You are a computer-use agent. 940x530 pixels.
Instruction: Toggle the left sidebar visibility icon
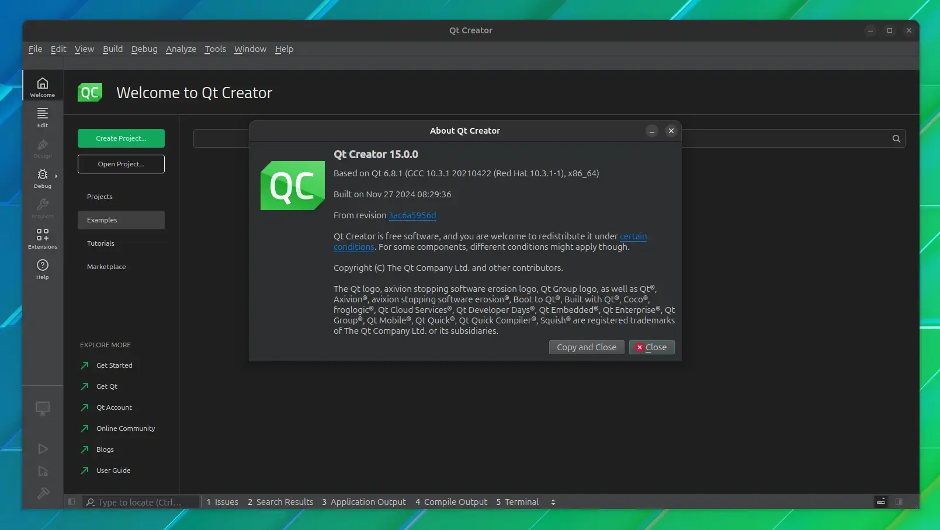coord(71,501)
